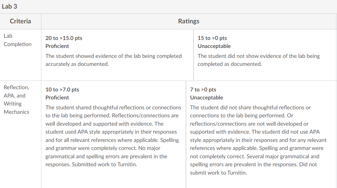The width and height of the screenshot is (337, 188).
Task: Click the Lab 3 rubric title
Action: tap(10, 6)
